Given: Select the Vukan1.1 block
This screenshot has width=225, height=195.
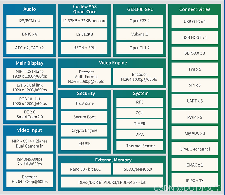Looking at the screenshot, I should tap(139, 34).
